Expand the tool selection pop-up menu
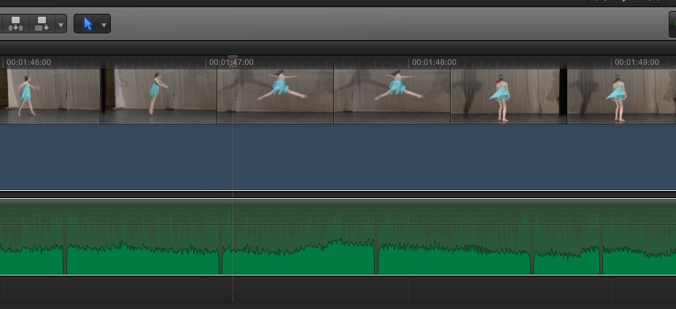Viewport: 676px width, 309px height. click(x=104, y=25)
